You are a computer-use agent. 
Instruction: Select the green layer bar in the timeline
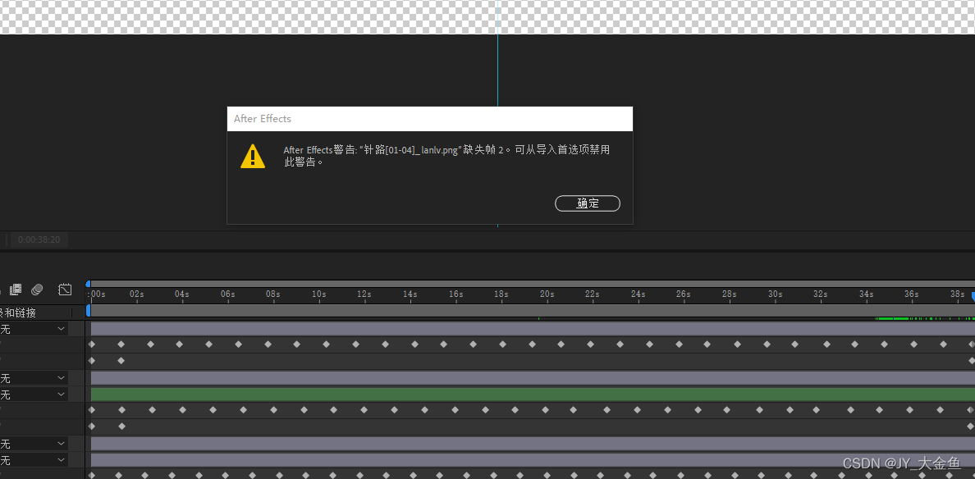point(533,395)
